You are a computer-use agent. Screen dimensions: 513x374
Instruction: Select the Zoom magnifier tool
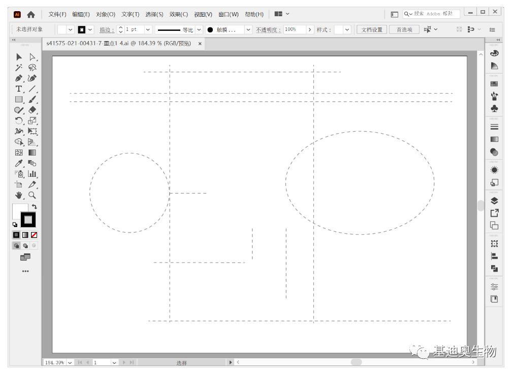coord(32,195)
